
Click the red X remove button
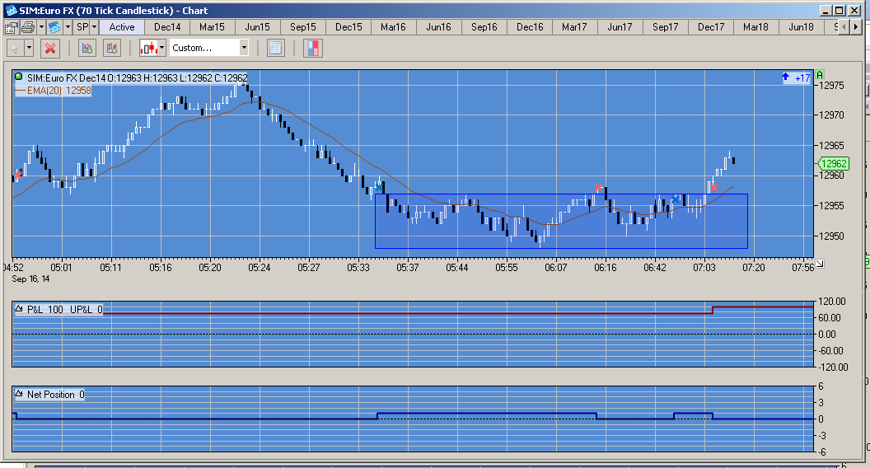tap(50, 49)
